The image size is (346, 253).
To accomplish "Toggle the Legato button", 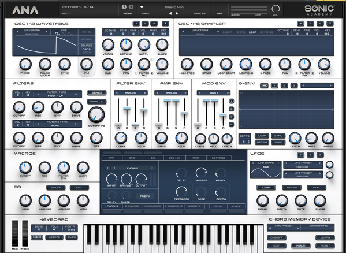I will click(x=54, y=237).
